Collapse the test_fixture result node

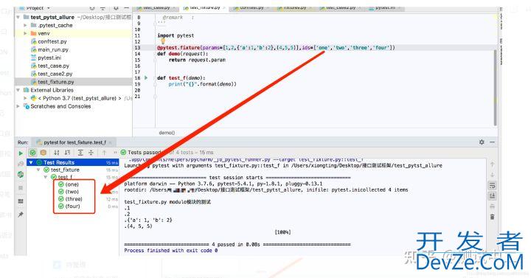pyautogui.click(x=38, y=170)
